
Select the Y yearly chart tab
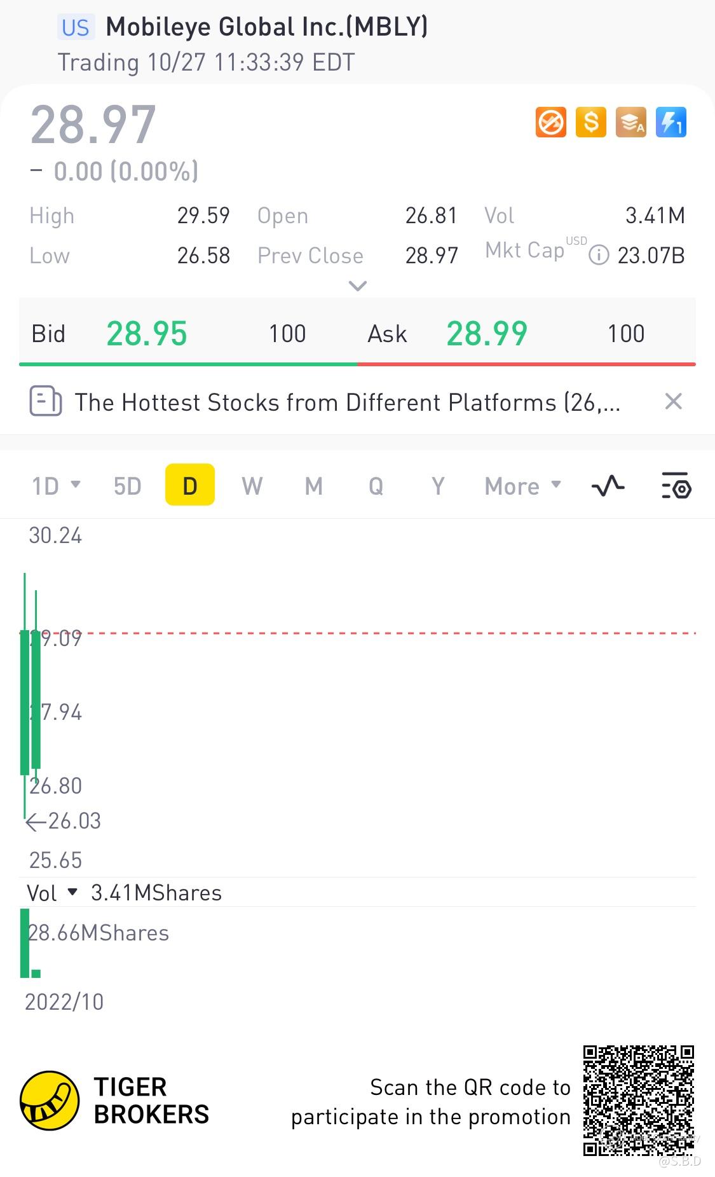(437, 486)
